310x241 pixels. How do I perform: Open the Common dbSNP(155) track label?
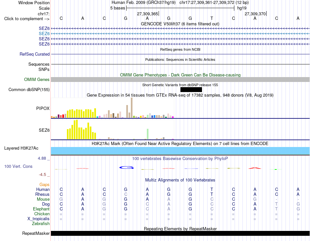point(29,90)
